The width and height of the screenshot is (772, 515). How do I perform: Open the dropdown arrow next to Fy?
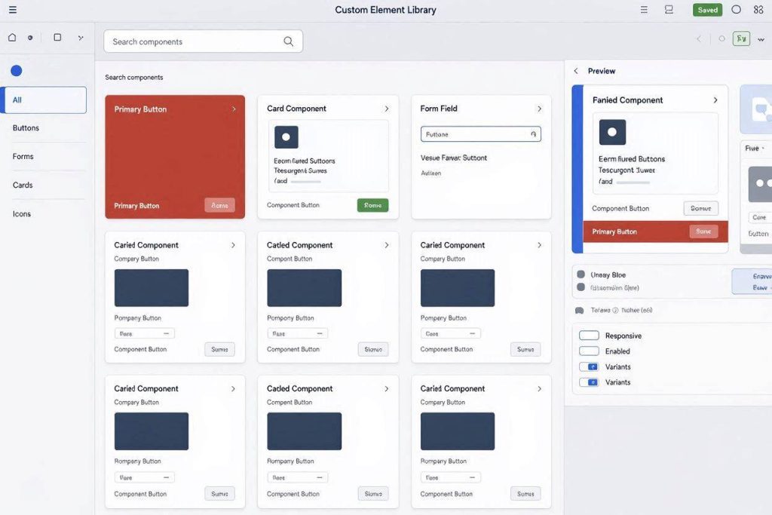[761, 39]
